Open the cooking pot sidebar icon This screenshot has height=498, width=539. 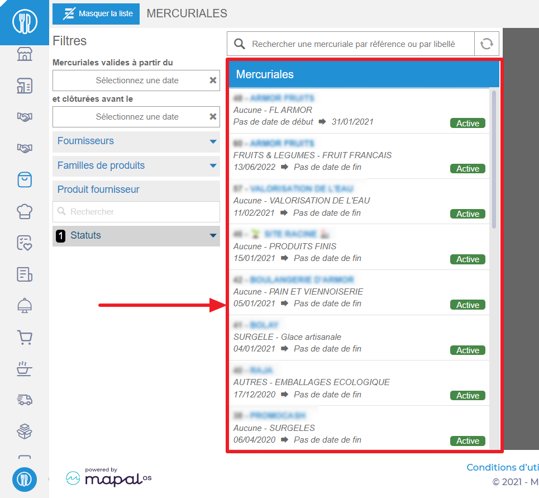pyautogui.click(x=25, y=368)
